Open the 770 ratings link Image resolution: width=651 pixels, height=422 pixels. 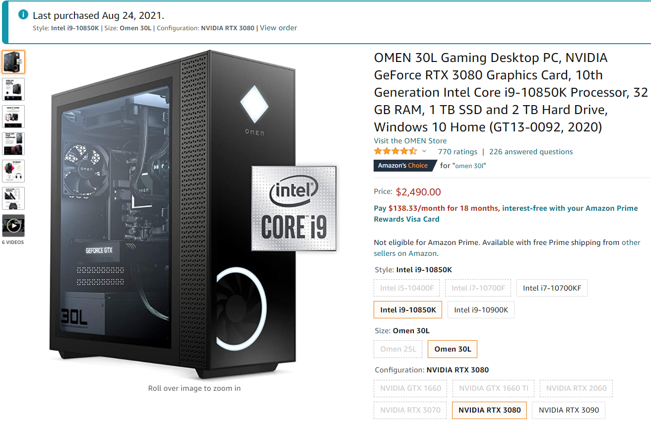457,152
